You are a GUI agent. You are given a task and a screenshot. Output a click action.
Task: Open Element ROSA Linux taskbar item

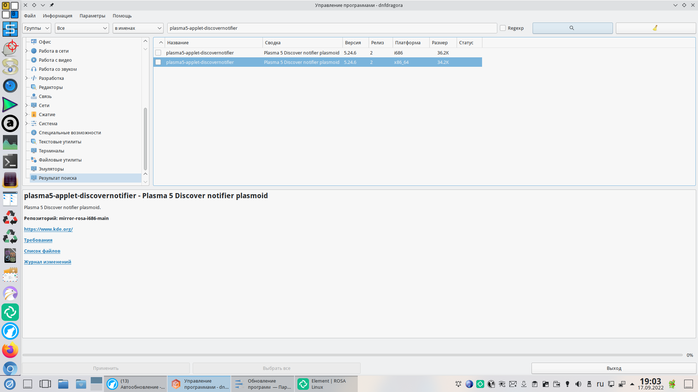click(326, 384)
